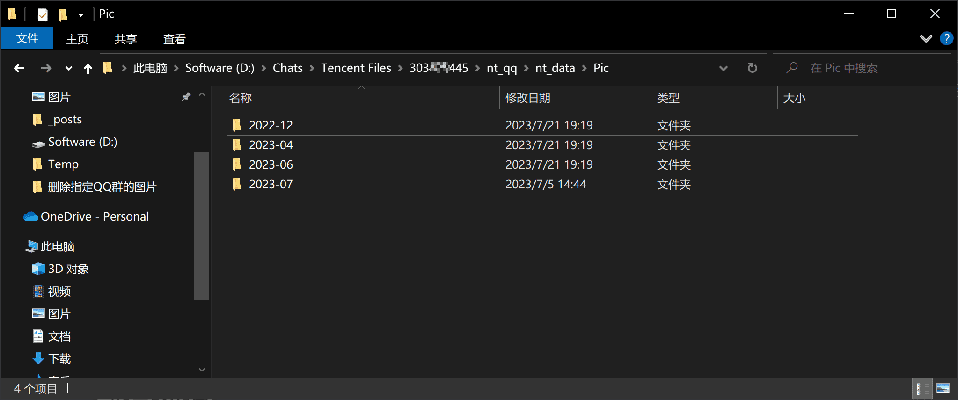Navigate to Tencent Files in breadcrumb
This screenshot has height=400, width=958.
pyautogui.click(x=356, y=68)
